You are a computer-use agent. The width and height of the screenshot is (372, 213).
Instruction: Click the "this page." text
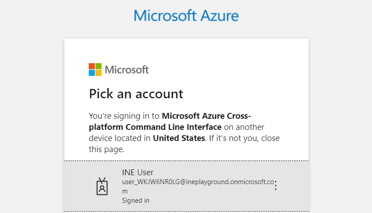coord(107,149)
